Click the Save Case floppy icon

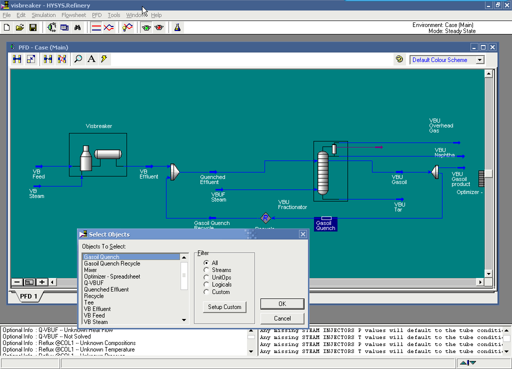[x=32, y=27]
